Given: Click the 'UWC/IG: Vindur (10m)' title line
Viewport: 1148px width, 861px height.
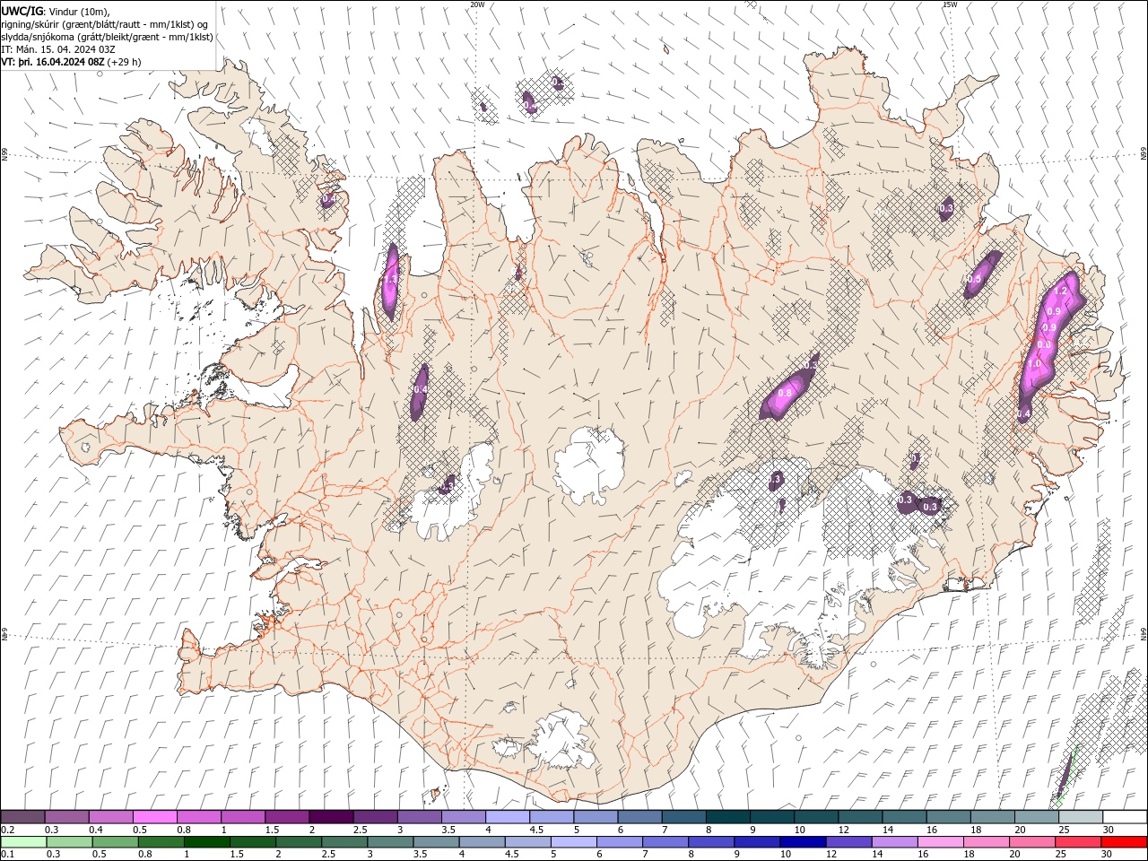Looking at the screenshot, I should [55, 11].
